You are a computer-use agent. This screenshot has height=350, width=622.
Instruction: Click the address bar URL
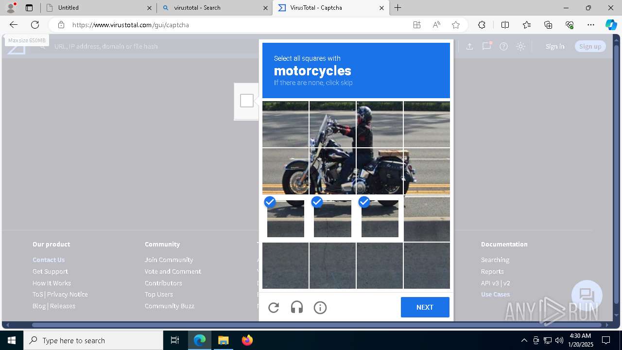[x=131, y=25]
